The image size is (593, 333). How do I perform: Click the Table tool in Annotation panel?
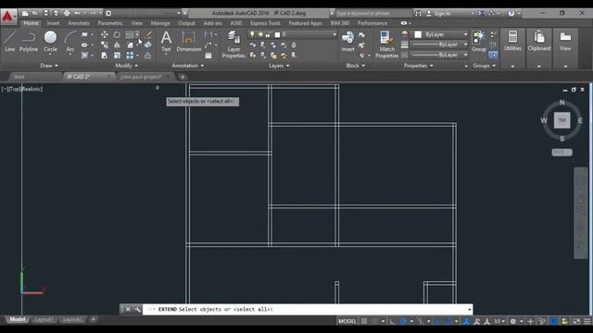point(208,55)
